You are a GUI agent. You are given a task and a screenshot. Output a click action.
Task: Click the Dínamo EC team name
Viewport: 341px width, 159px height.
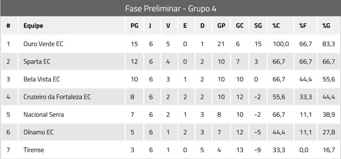click(x=39, y=132)
